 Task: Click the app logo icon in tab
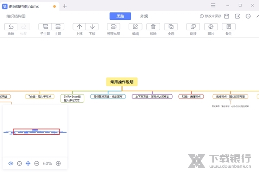[5, 6]
